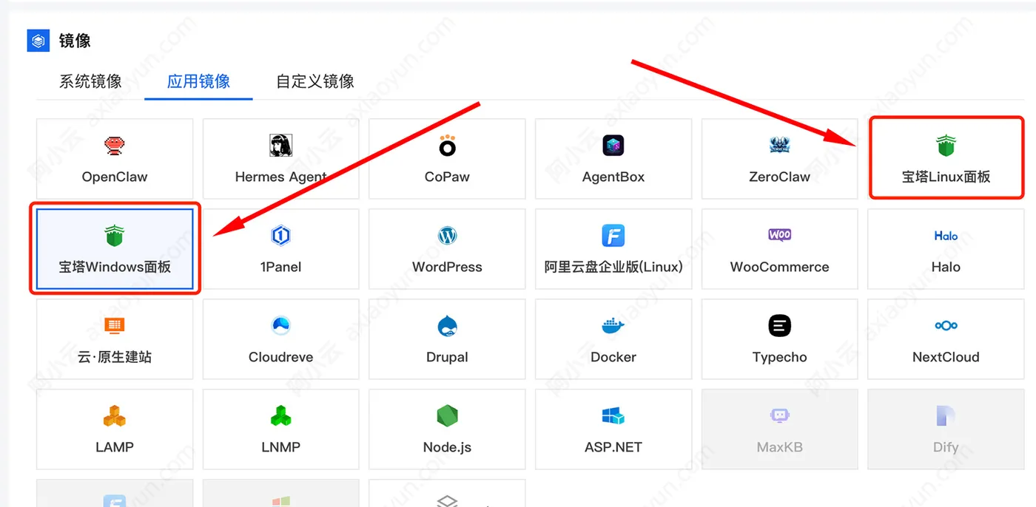Click the WooCommerce label text
Image resolution: width=1036 pixels, height=507 pixels.
779,267
